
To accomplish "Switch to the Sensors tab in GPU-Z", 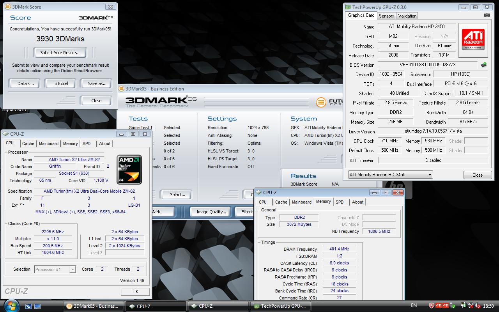I will pyautogui.click(x=386, y=16).
